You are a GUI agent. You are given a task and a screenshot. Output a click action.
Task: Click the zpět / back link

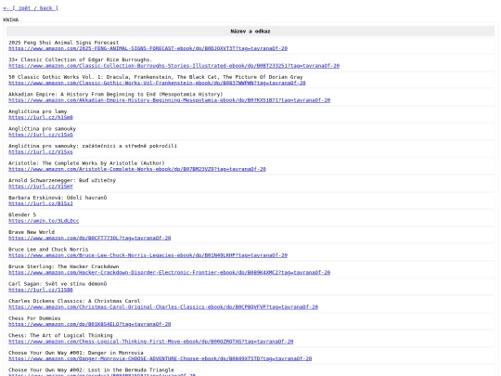click(x=31, y=8)
